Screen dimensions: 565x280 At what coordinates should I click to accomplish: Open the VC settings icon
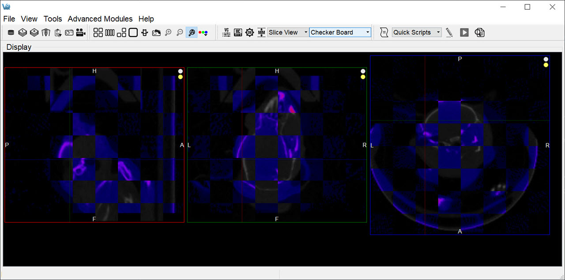click(226, 33)
